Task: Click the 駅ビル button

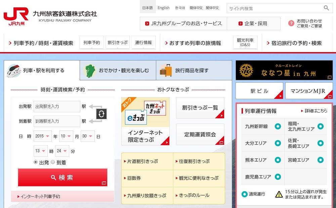Action: 259,91
